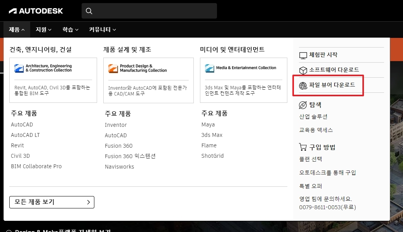This screenshot has height=232, width=403.
Task: Click the 3ds Max 및 Maya description text
Action: [x=243, y=90]
